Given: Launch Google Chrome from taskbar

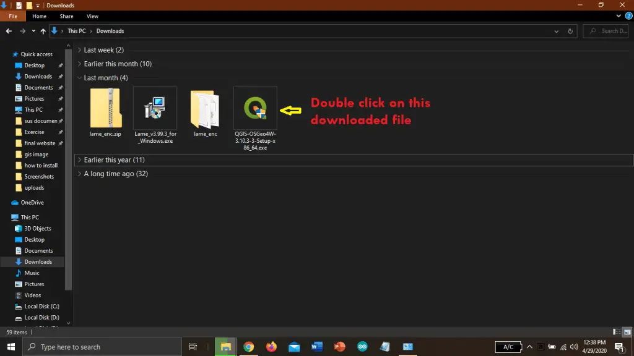Looking at the screenshot, I should (x=249, y=347).
